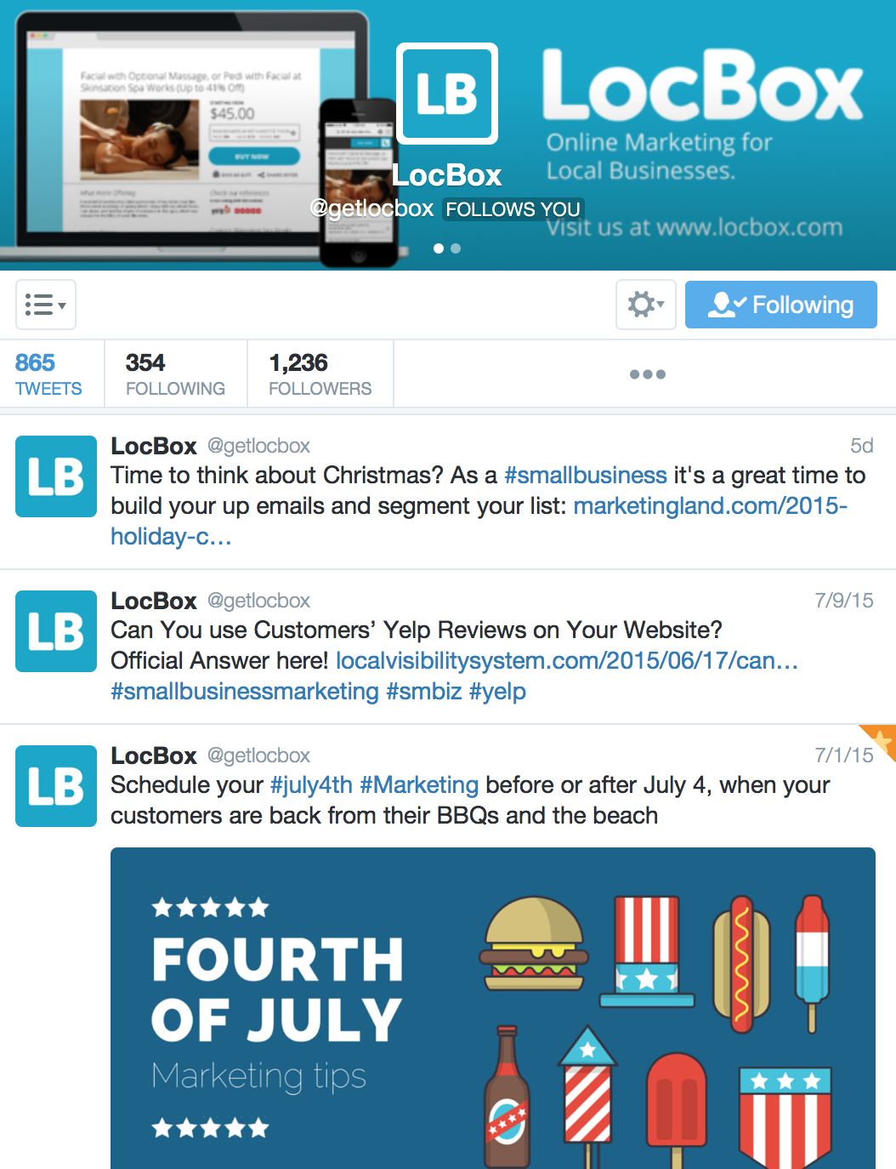Open the Followers count tab
Image resolution: width=896 pixels, height=1169 pixels.
pyautogui.click(x=320, y=374)
